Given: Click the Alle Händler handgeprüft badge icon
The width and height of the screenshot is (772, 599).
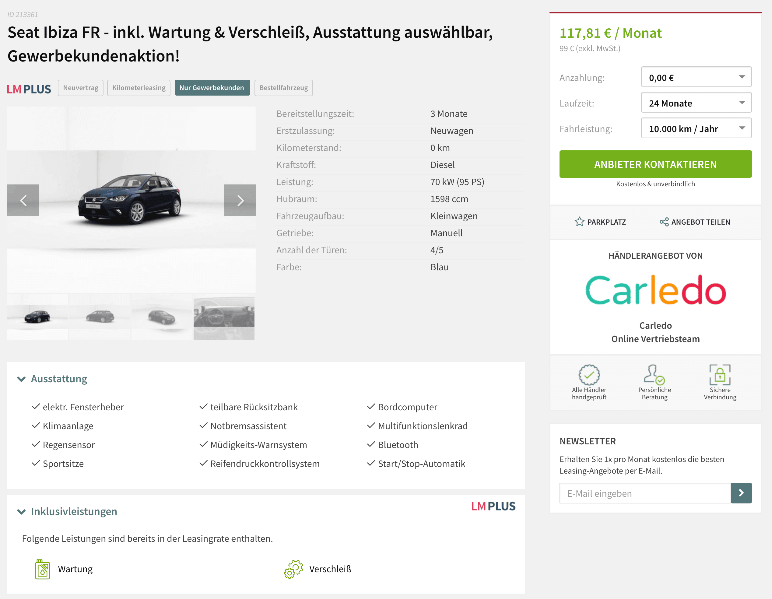Looking at the screenshot, I should point(589,375).
